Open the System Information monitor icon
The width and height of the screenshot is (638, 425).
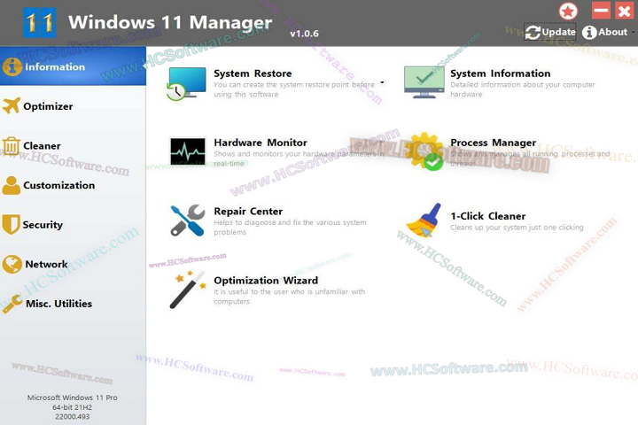(x=424, y=82)
